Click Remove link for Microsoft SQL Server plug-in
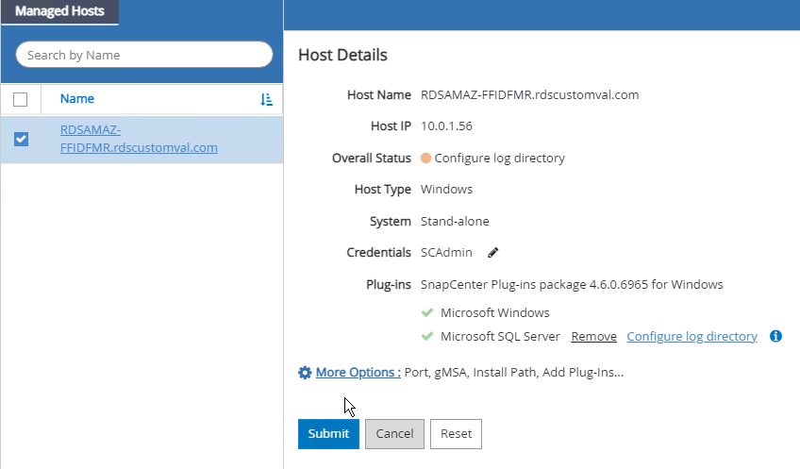The image size is (800, 469). [x=593, y=337]
